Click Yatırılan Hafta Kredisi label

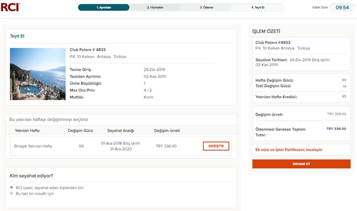[x=276, y=97]
